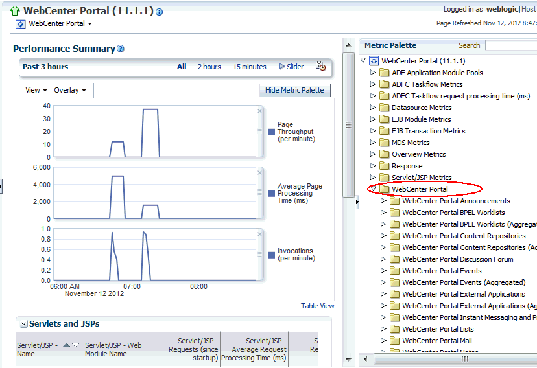Image resolution: width=537 pixels, height=368 pixels.
Task: Expand WebCenter Portal BPEL Worklists node
Action: pyautogui.click(x=383, y=212)
